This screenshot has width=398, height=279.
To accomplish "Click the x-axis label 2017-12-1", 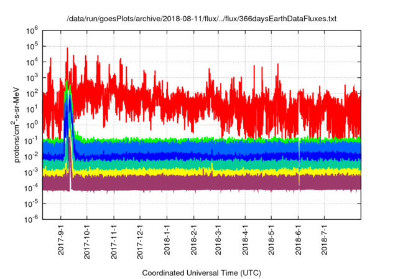I will [x=140, y=242].
